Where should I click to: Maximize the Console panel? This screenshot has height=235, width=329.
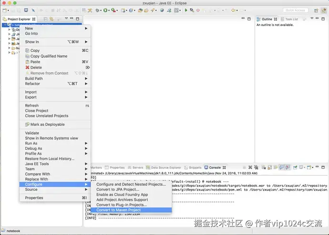[x=323, y=167]
